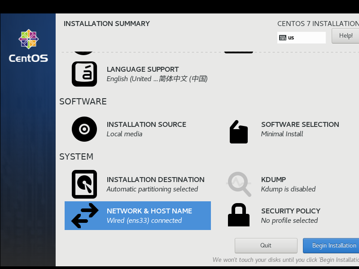Click the Software Selection package icon
This screenshot has width=359, height=269.
[x=239, y=132]
